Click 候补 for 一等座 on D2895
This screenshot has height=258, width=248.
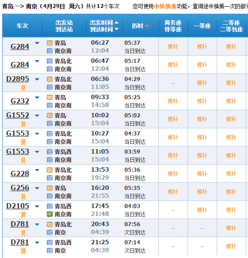pos(202,83)
